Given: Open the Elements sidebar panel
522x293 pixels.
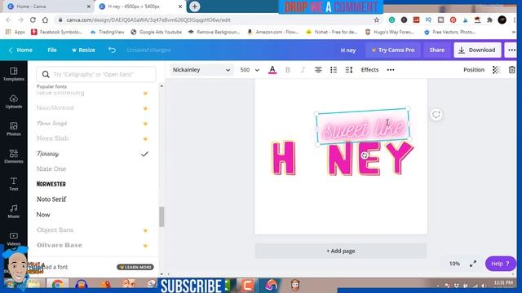Looking at the screenshot, I should [x=14, y=156].
